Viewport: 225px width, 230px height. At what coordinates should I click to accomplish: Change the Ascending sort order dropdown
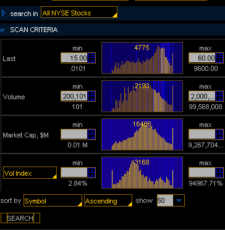[108, 200]
